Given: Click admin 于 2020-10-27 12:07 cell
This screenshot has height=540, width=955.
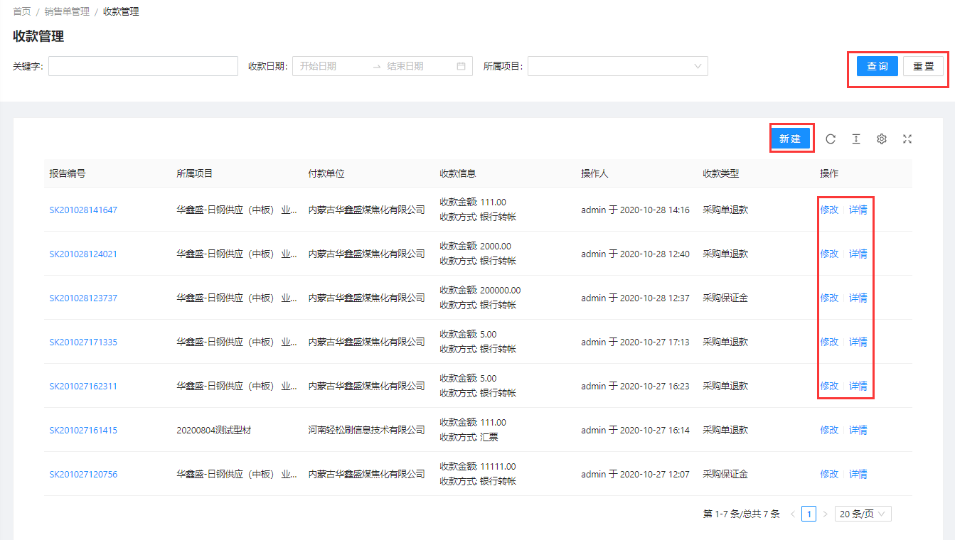Looking at the screenshot, I should click(x=635, y=475).
